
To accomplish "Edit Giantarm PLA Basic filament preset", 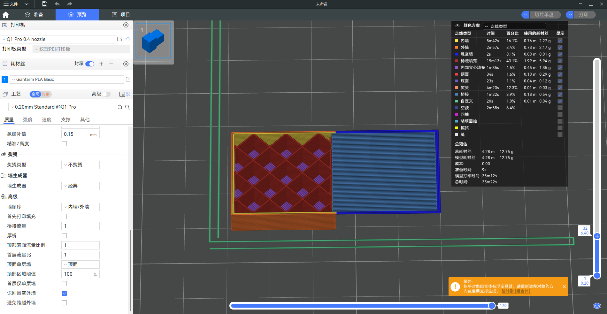I will [128, 79].
